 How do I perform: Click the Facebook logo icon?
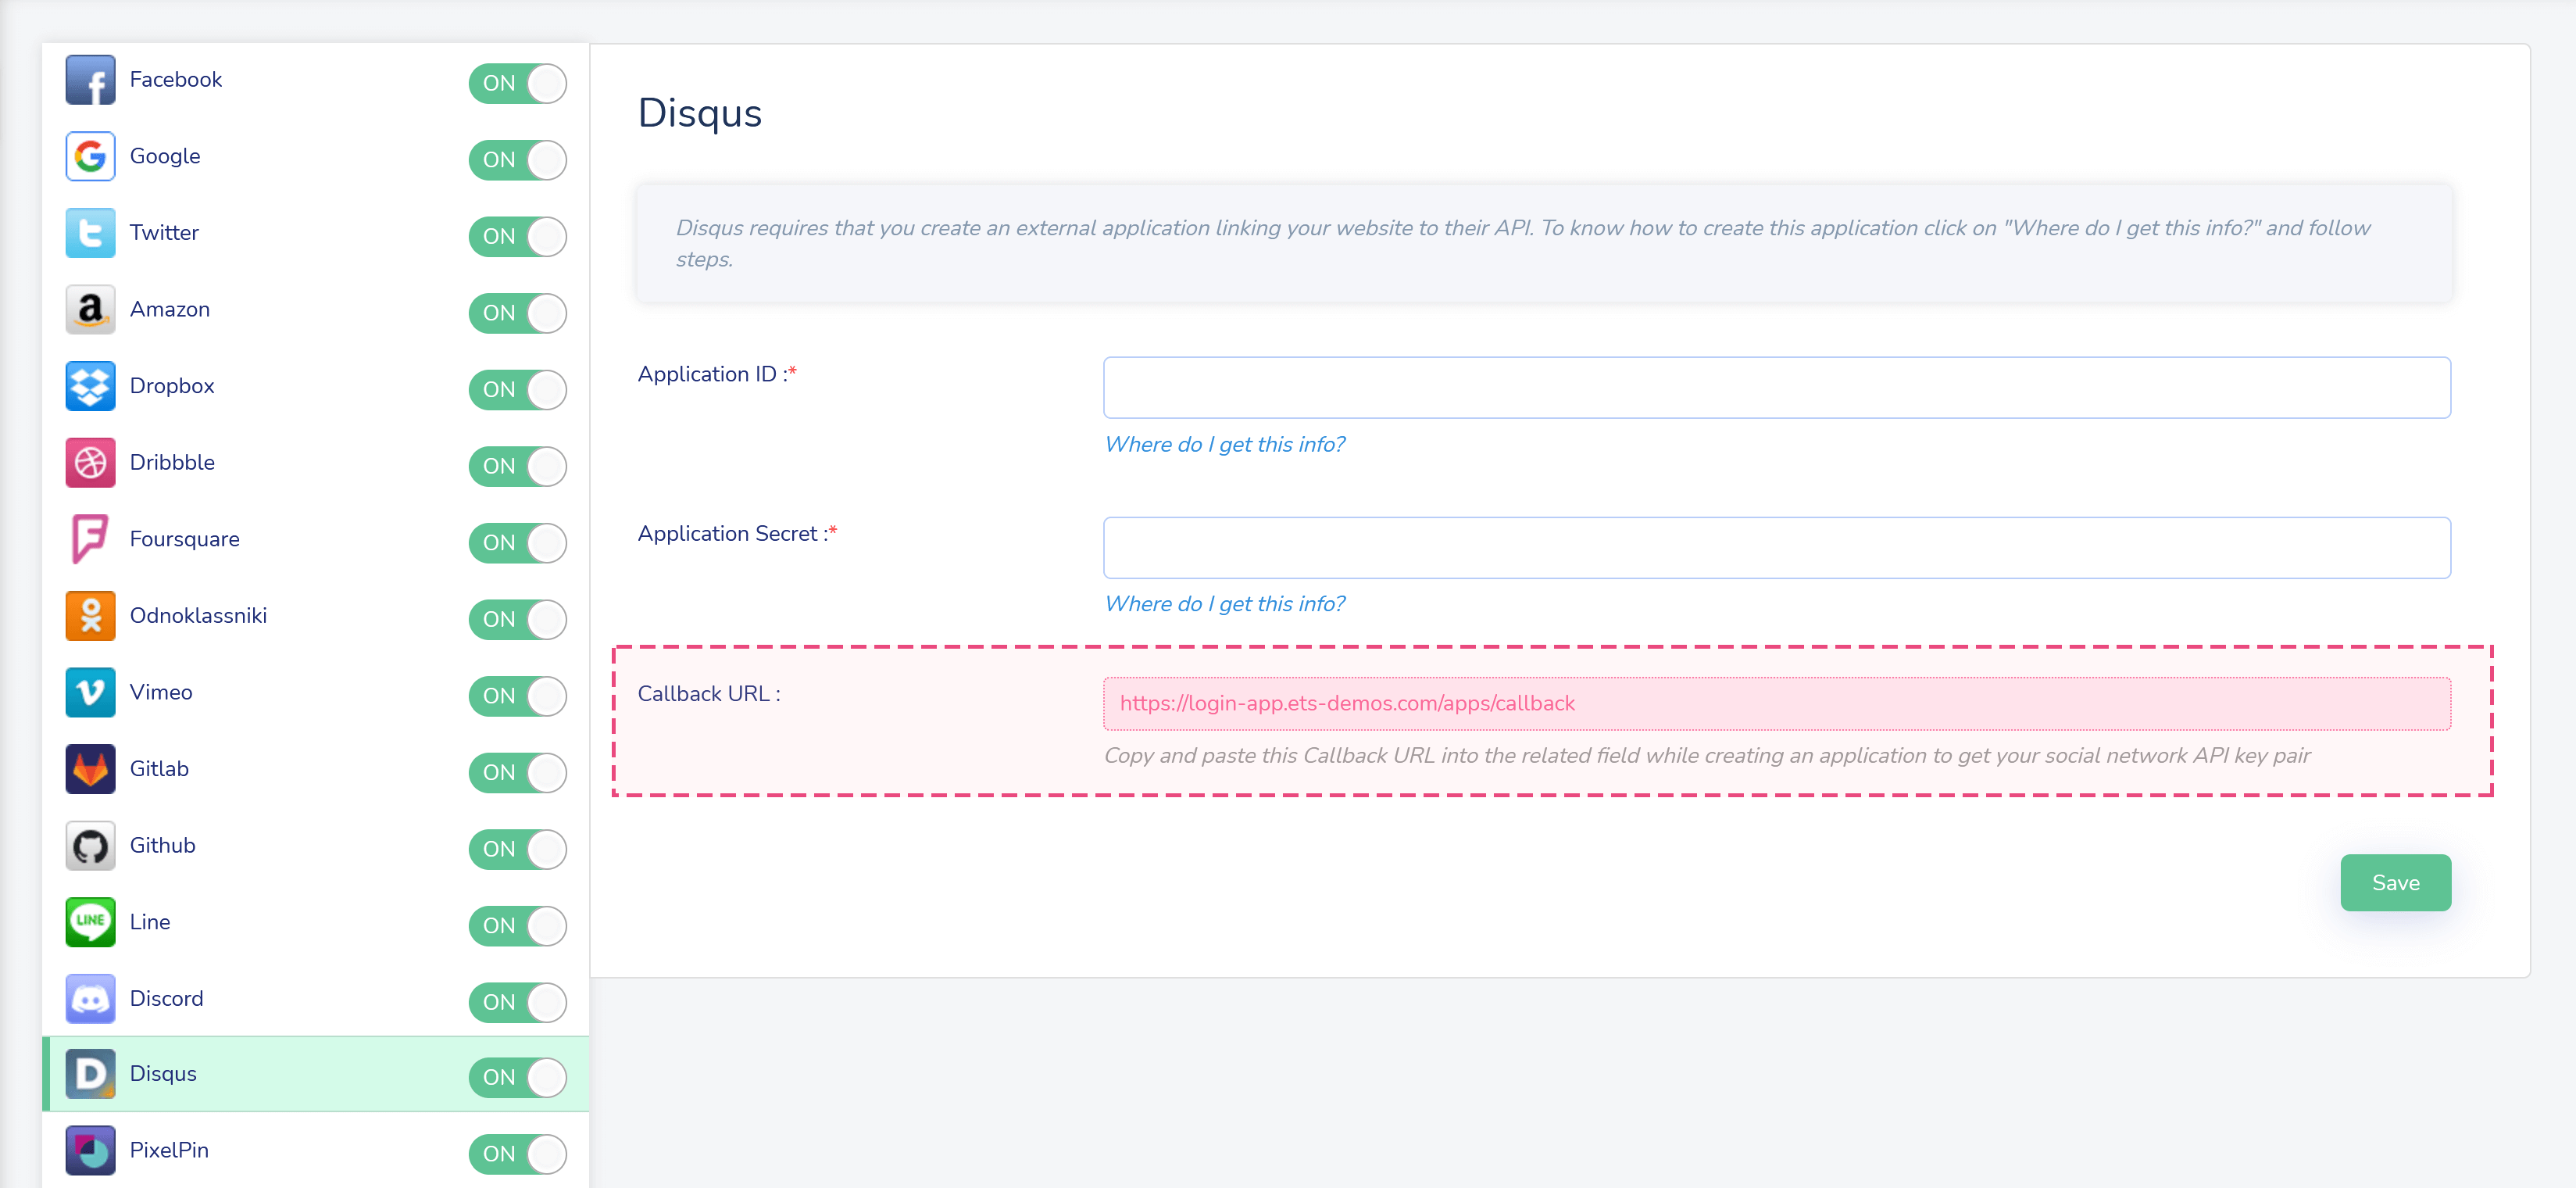[x=90, y=80]
